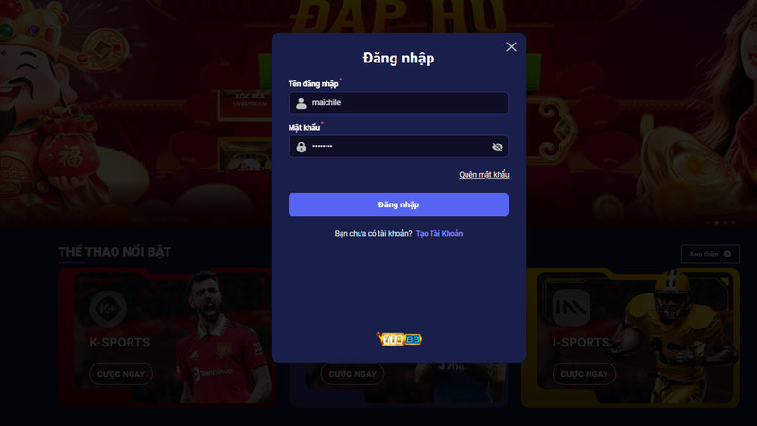Click the Tên đăng nhập input field
The height and width of the screenshot is (426, 757).
398,103
